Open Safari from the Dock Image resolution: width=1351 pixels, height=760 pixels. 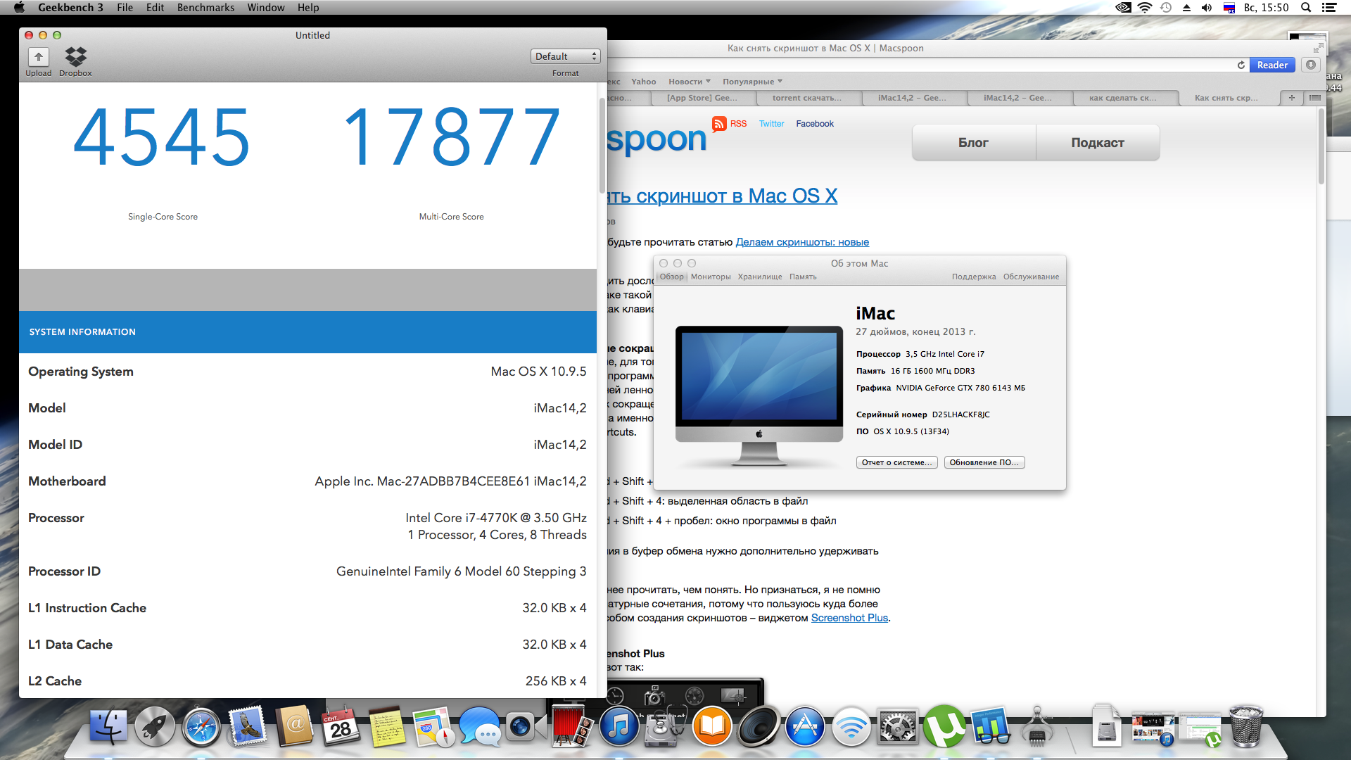(x=201, y=727)
